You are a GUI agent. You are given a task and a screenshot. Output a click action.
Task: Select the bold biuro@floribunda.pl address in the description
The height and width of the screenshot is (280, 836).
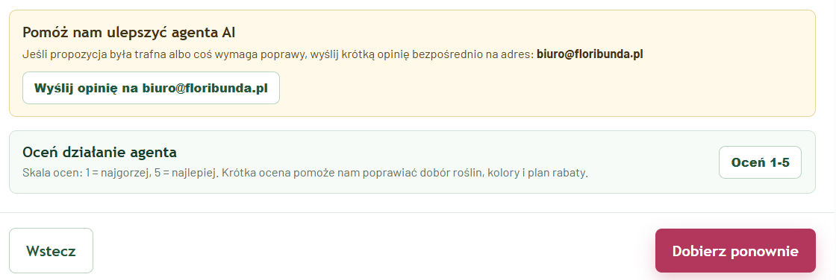tap(590, 54)
